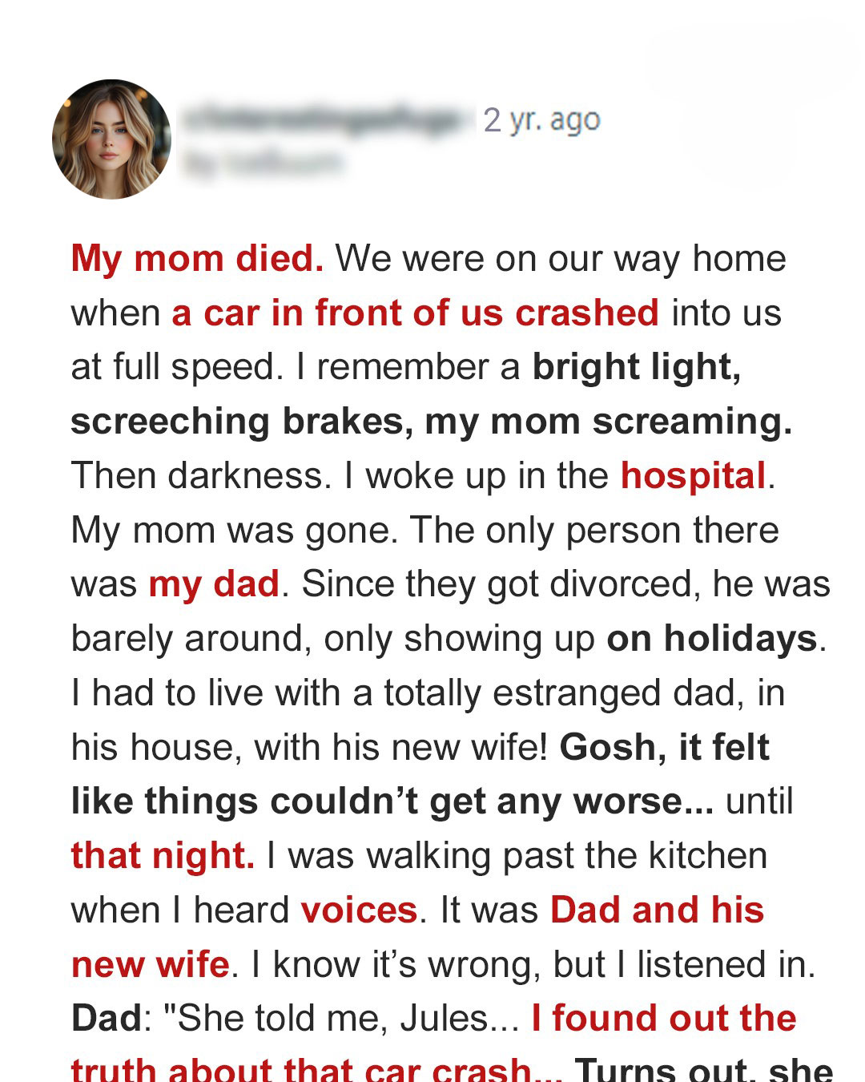Click the red 'I found out the' text

point(664,1019)
